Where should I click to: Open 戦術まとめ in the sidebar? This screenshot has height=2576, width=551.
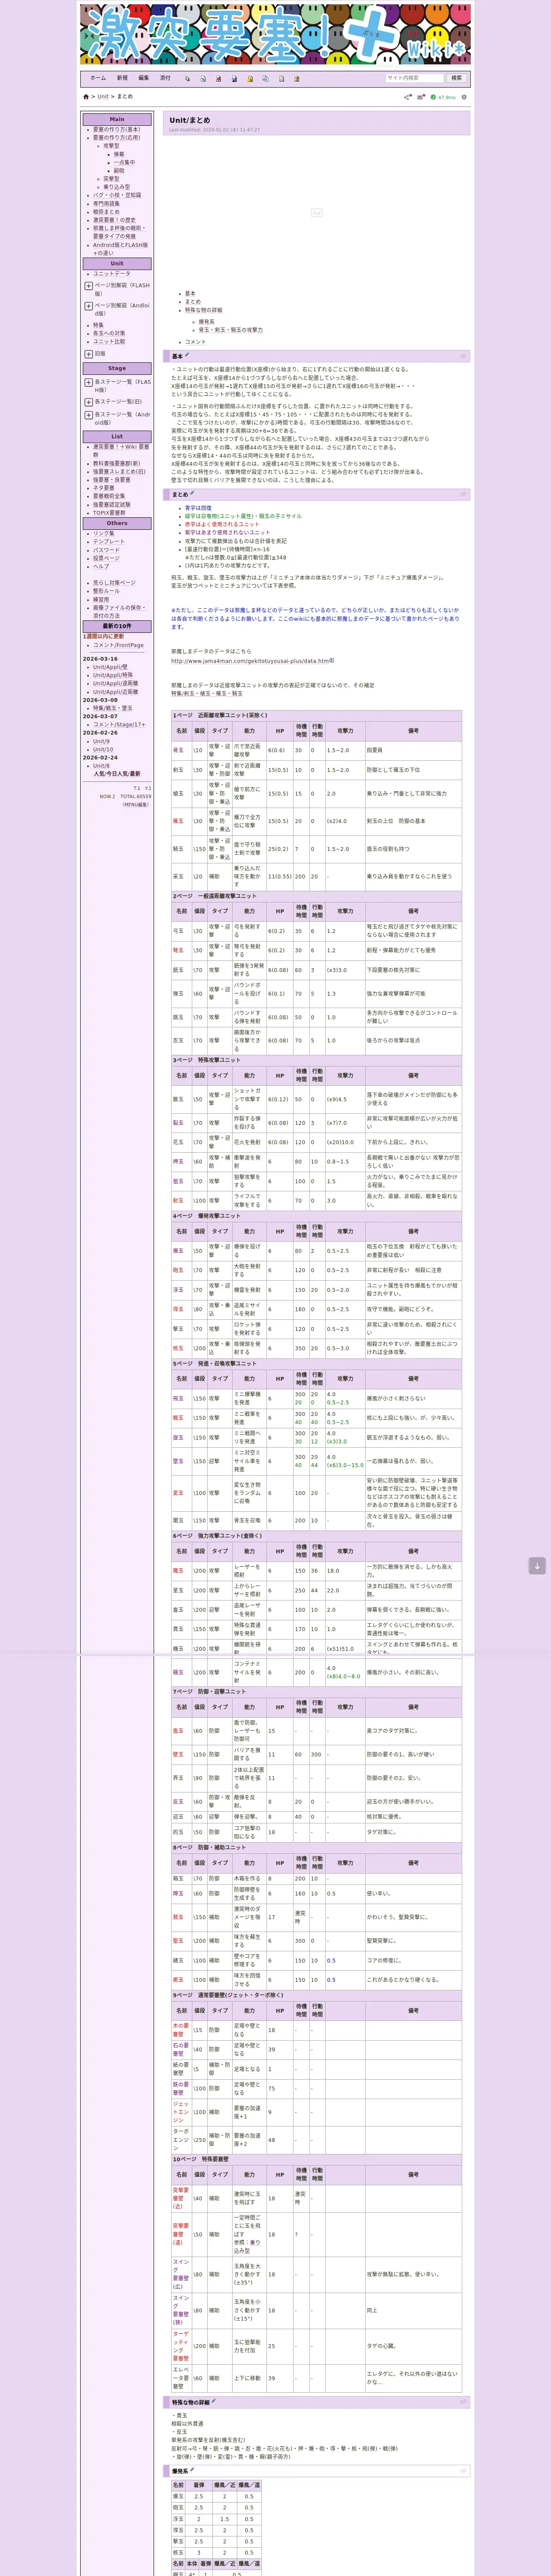click(x=106, y=212)
